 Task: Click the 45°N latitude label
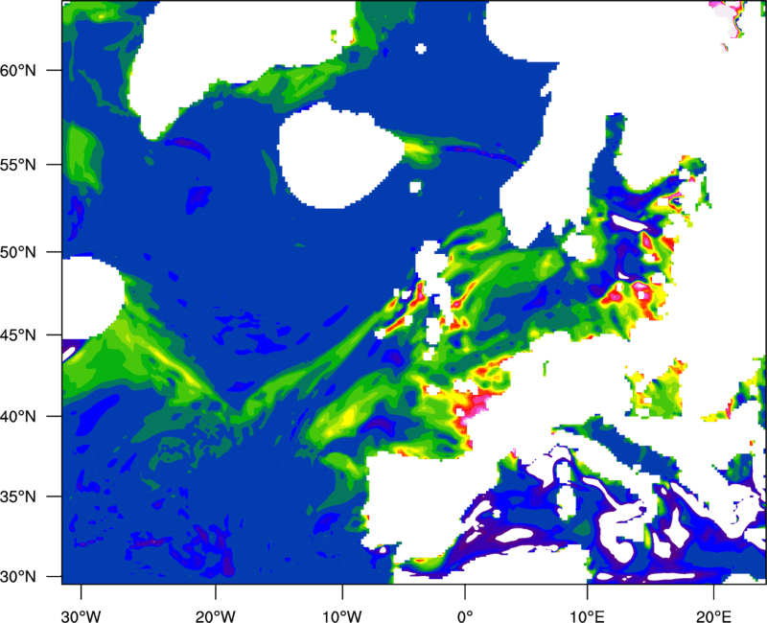(x=18, y=335)
